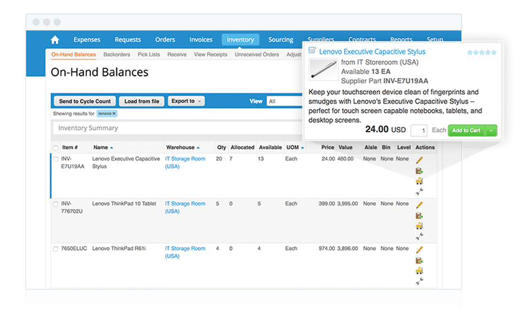Click the Allocated column header

[242, 148]
